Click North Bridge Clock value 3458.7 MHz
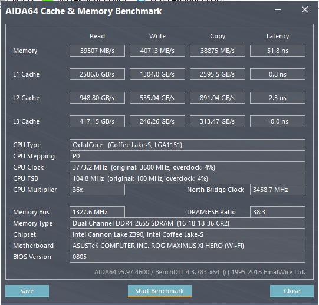Screen dimensions: 319x305 278,190
